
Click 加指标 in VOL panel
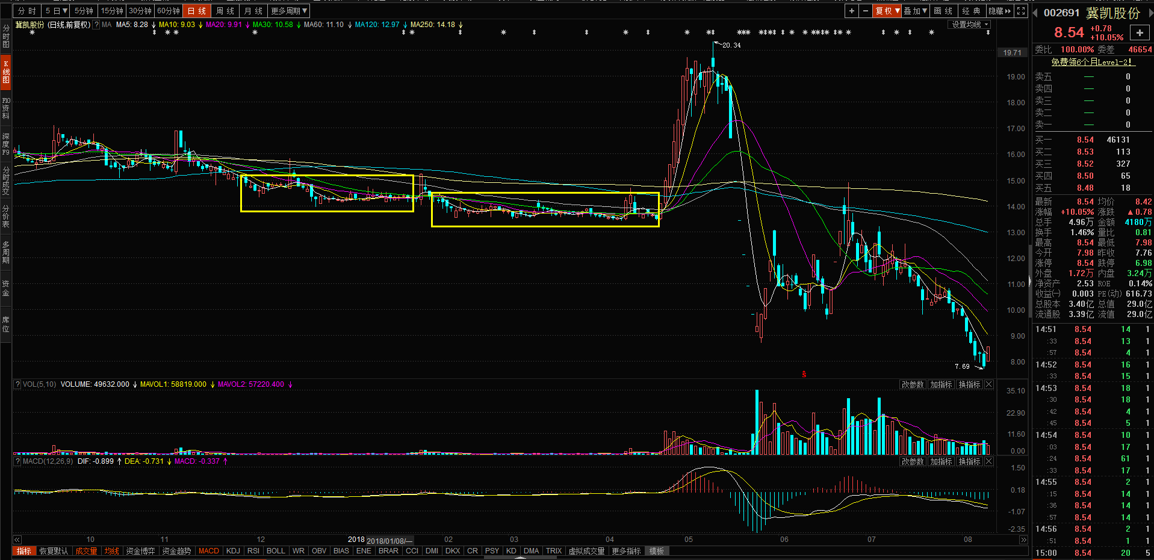coord(941,384)
